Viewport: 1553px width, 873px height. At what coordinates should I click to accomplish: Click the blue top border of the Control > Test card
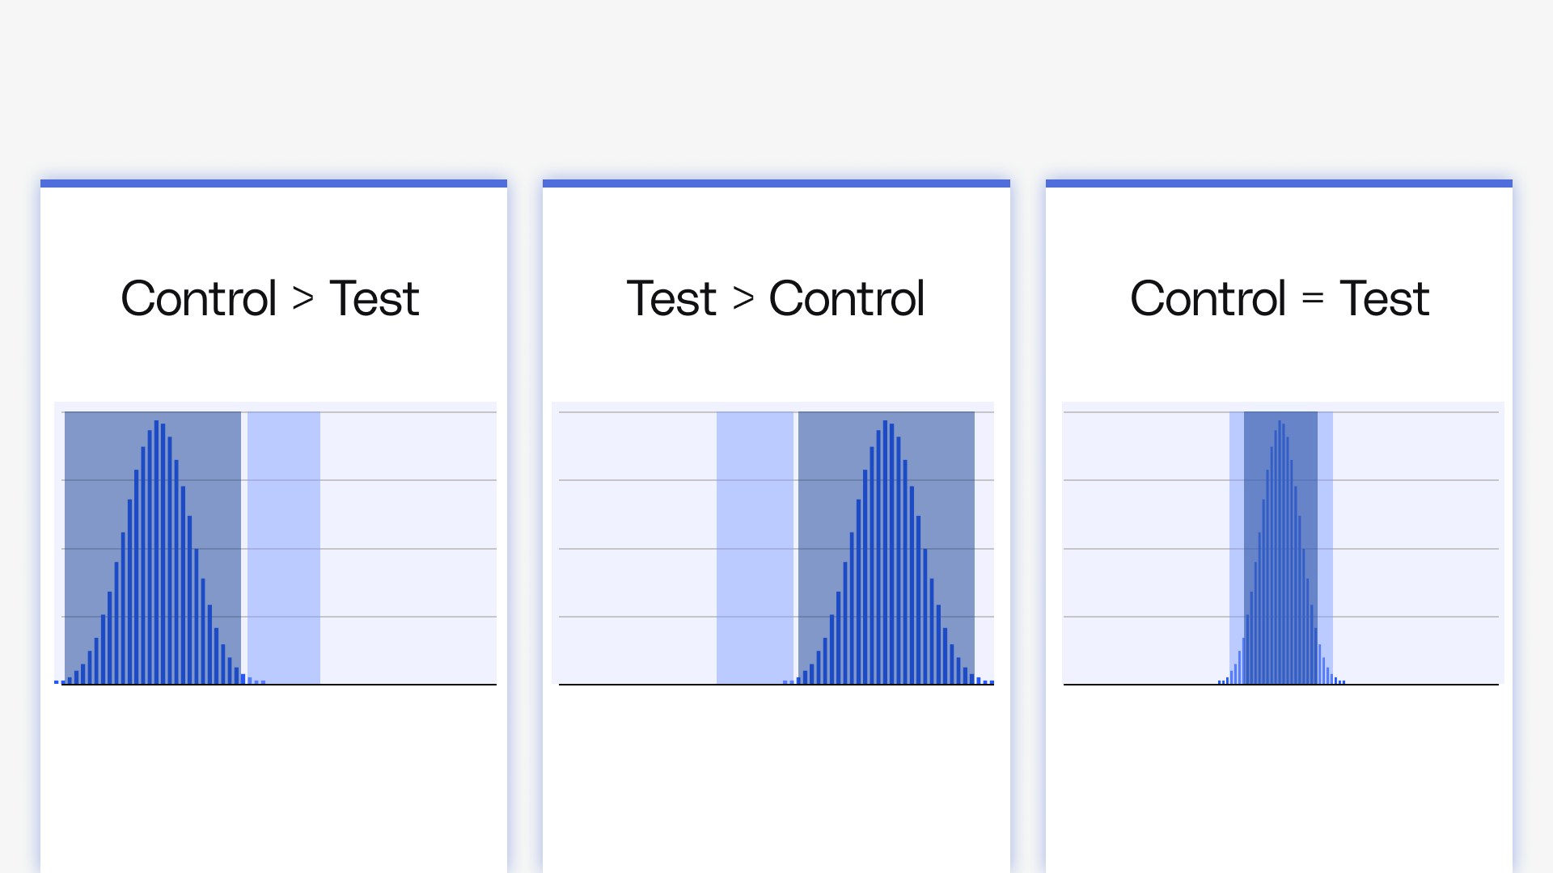pyautogui.click(x=273, y=183)
